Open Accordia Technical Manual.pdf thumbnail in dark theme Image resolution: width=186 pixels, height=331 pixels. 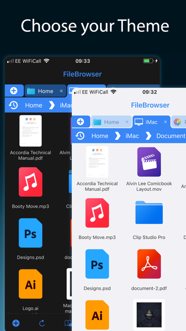point(30,131)
